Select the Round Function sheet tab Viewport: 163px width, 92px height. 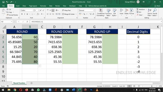click(19, 83)
